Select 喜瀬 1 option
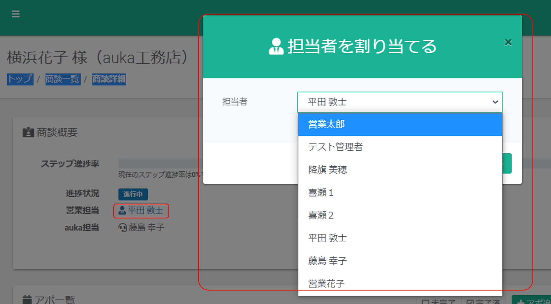 click(x=400, y=193)
